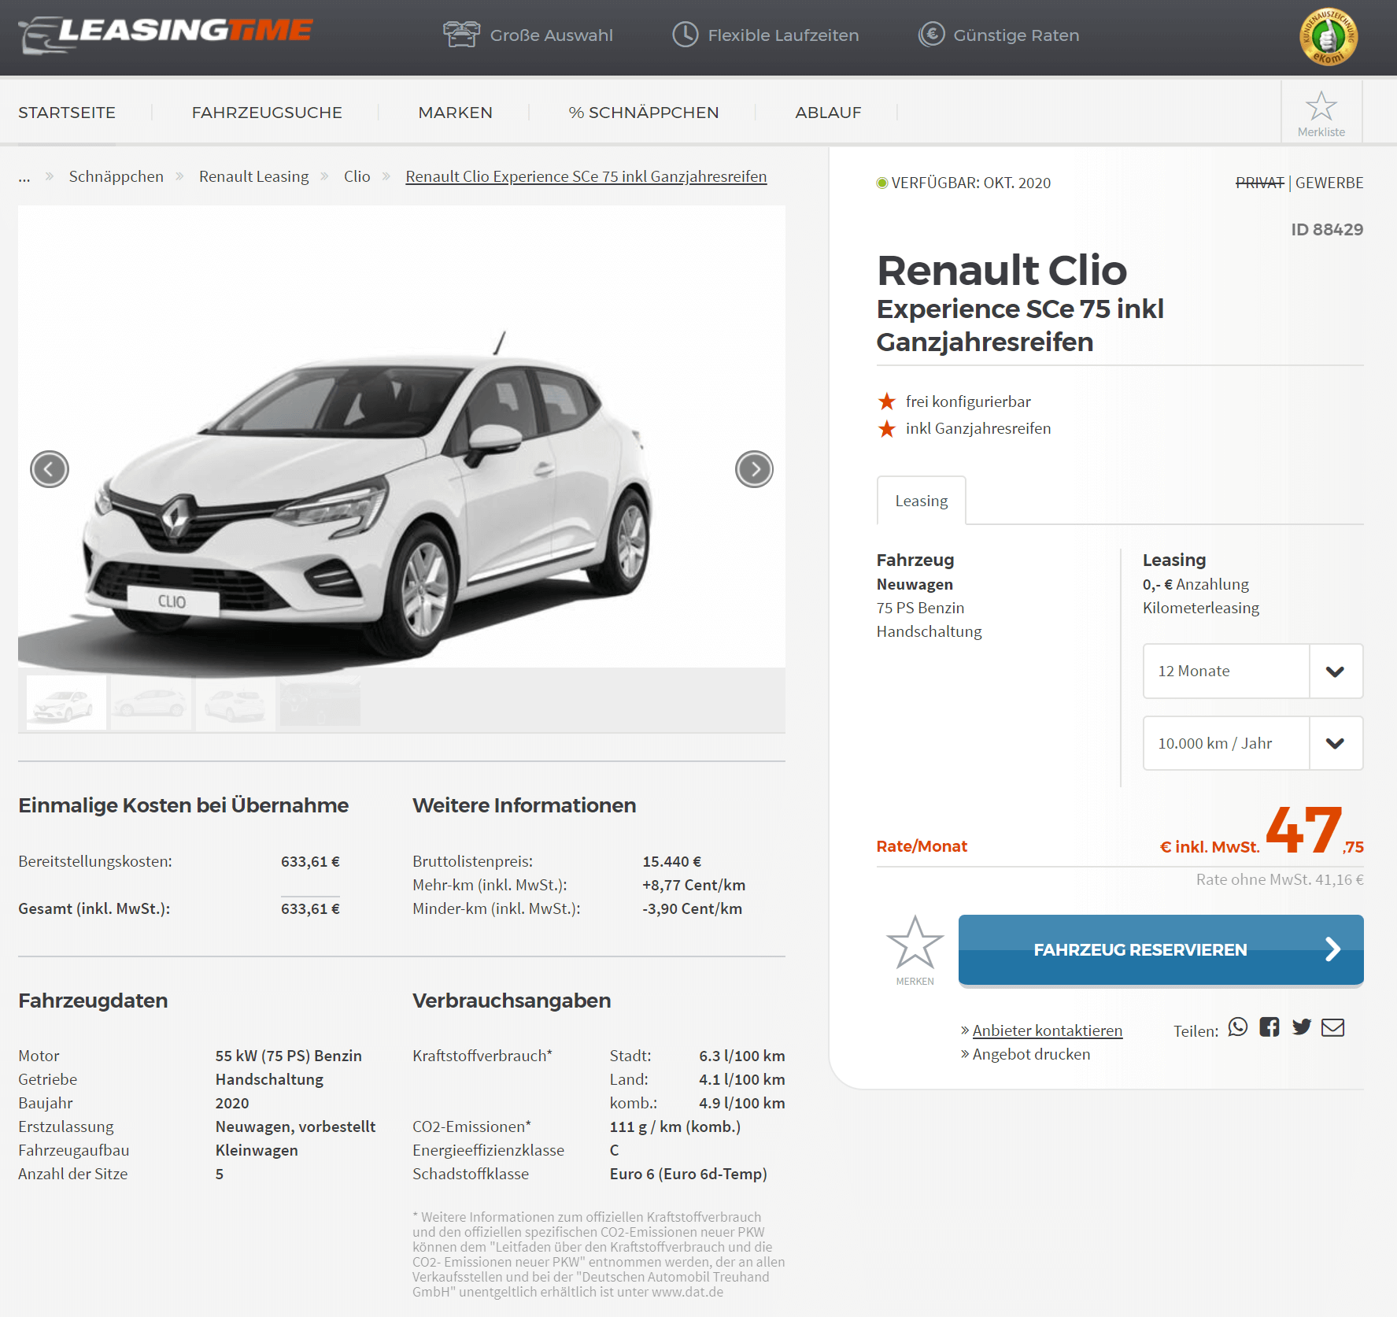Click 111 g / km (komb.) value
The height and width of the screenshot is (1317, 1397).
coord(675,1126)
